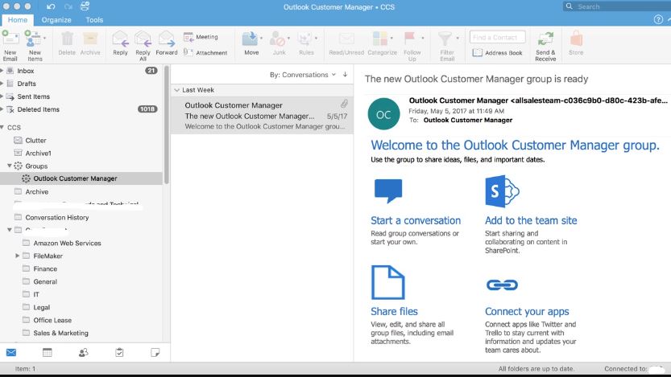
Task: Click the folder pane scrollbar
Action: (x=167, y=125)
